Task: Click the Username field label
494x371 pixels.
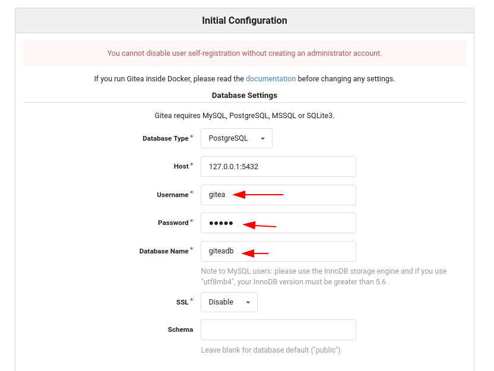Action: (173, 195)
